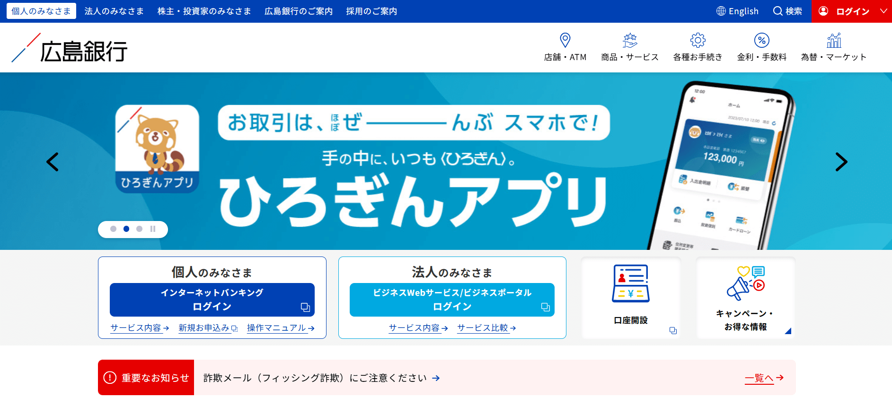Screen dimensions: 892x407
Task: Switch language to English
Action: [x=737, y=11]
